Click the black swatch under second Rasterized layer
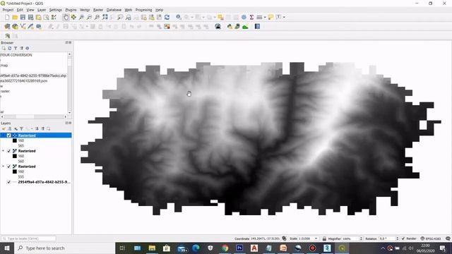The width and height of the screenshot is (452, 254). [x=15, y=156]
